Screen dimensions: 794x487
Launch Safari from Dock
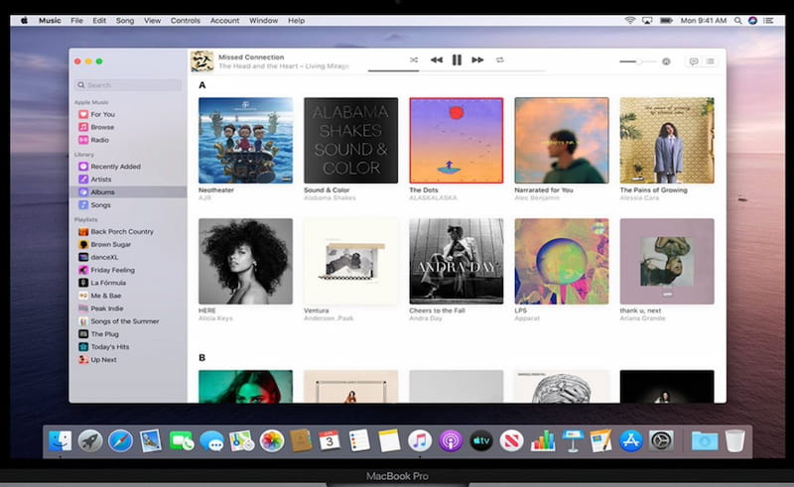120,441
